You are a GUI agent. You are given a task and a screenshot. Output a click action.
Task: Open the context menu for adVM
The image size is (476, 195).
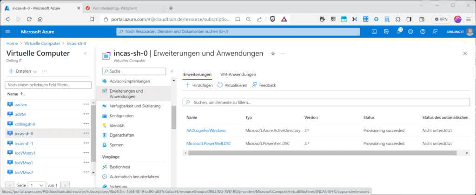tap(86, 114)
